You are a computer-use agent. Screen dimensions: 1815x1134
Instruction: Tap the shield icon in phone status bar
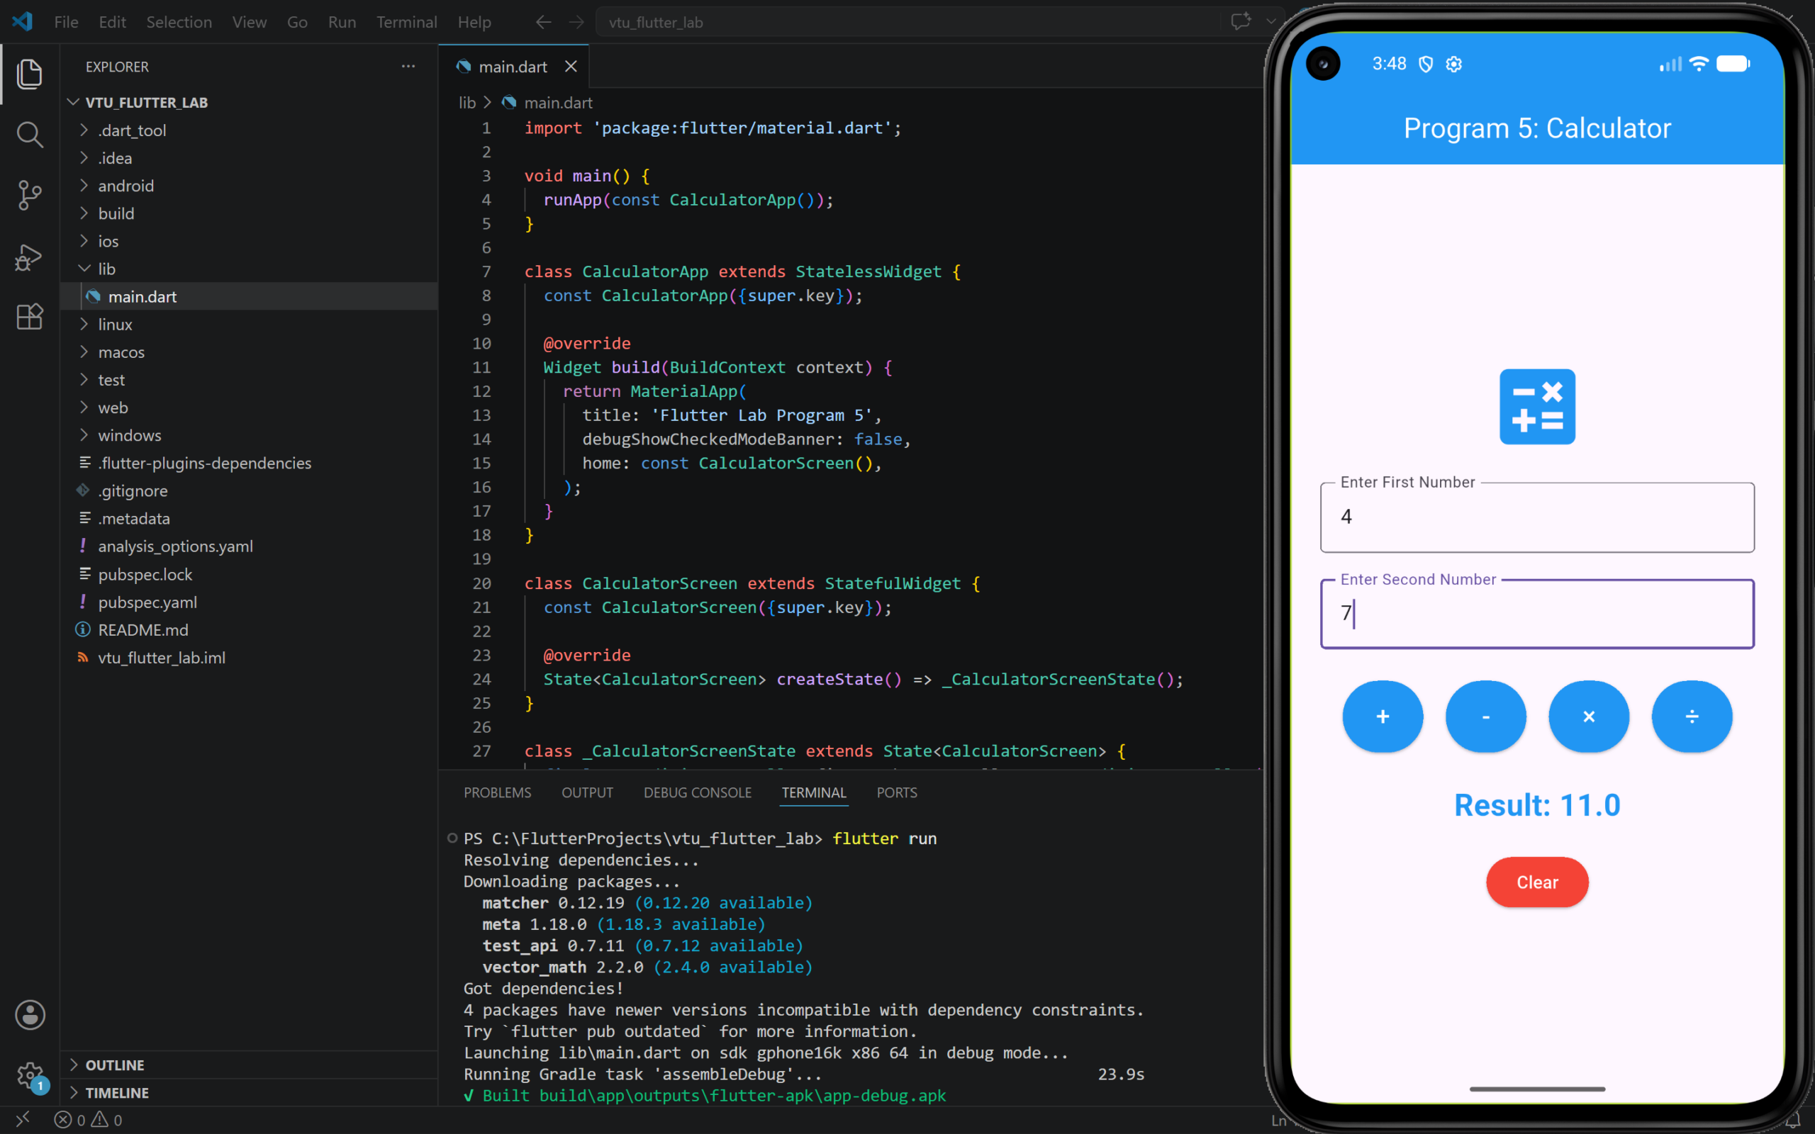[x=1426, y=64]
